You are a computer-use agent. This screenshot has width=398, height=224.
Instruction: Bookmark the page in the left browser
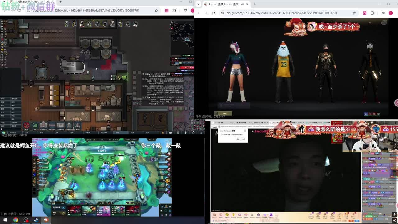(156, 10)
